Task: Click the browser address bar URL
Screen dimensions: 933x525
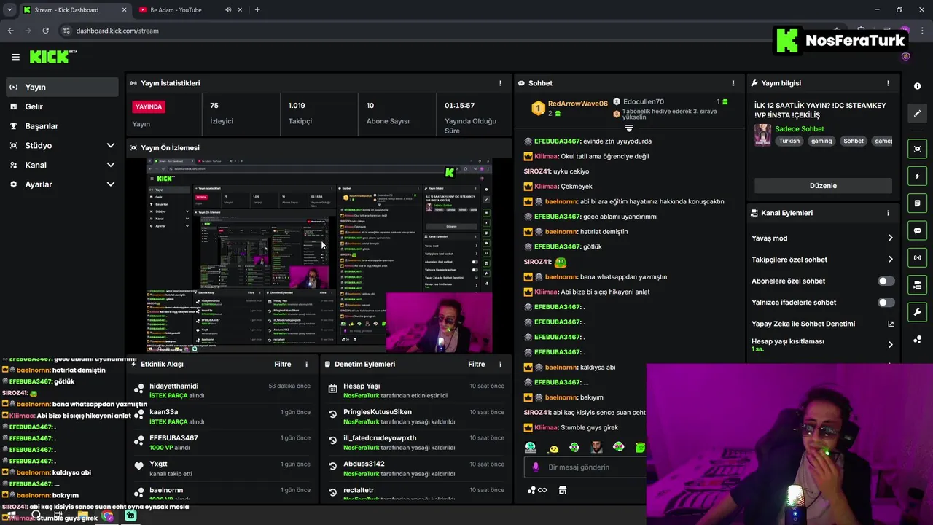Action: [117, 31]
